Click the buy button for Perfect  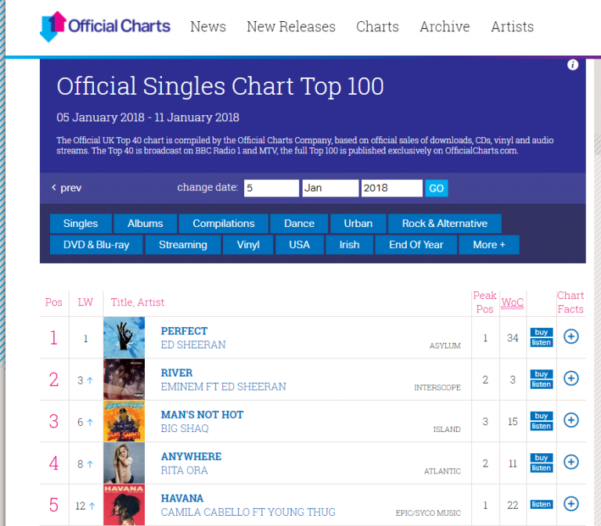click(x=542, y=333)
